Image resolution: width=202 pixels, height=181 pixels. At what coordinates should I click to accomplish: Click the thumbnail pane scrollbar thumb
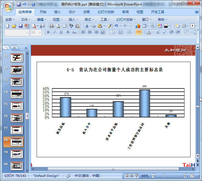[x=27, y=116]
